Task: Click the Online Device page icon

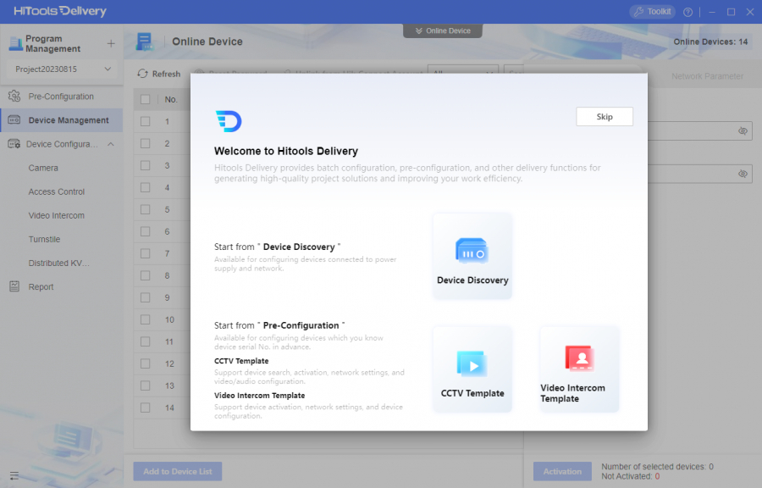Action: (144, 42)
